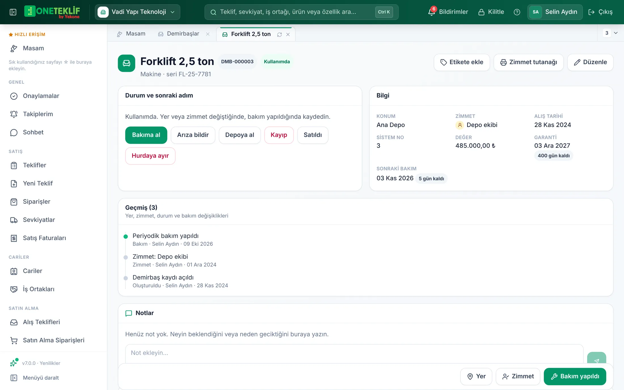Click the Düzenle edit button
This screenshot has height=390, width=624.
(590, 62)
